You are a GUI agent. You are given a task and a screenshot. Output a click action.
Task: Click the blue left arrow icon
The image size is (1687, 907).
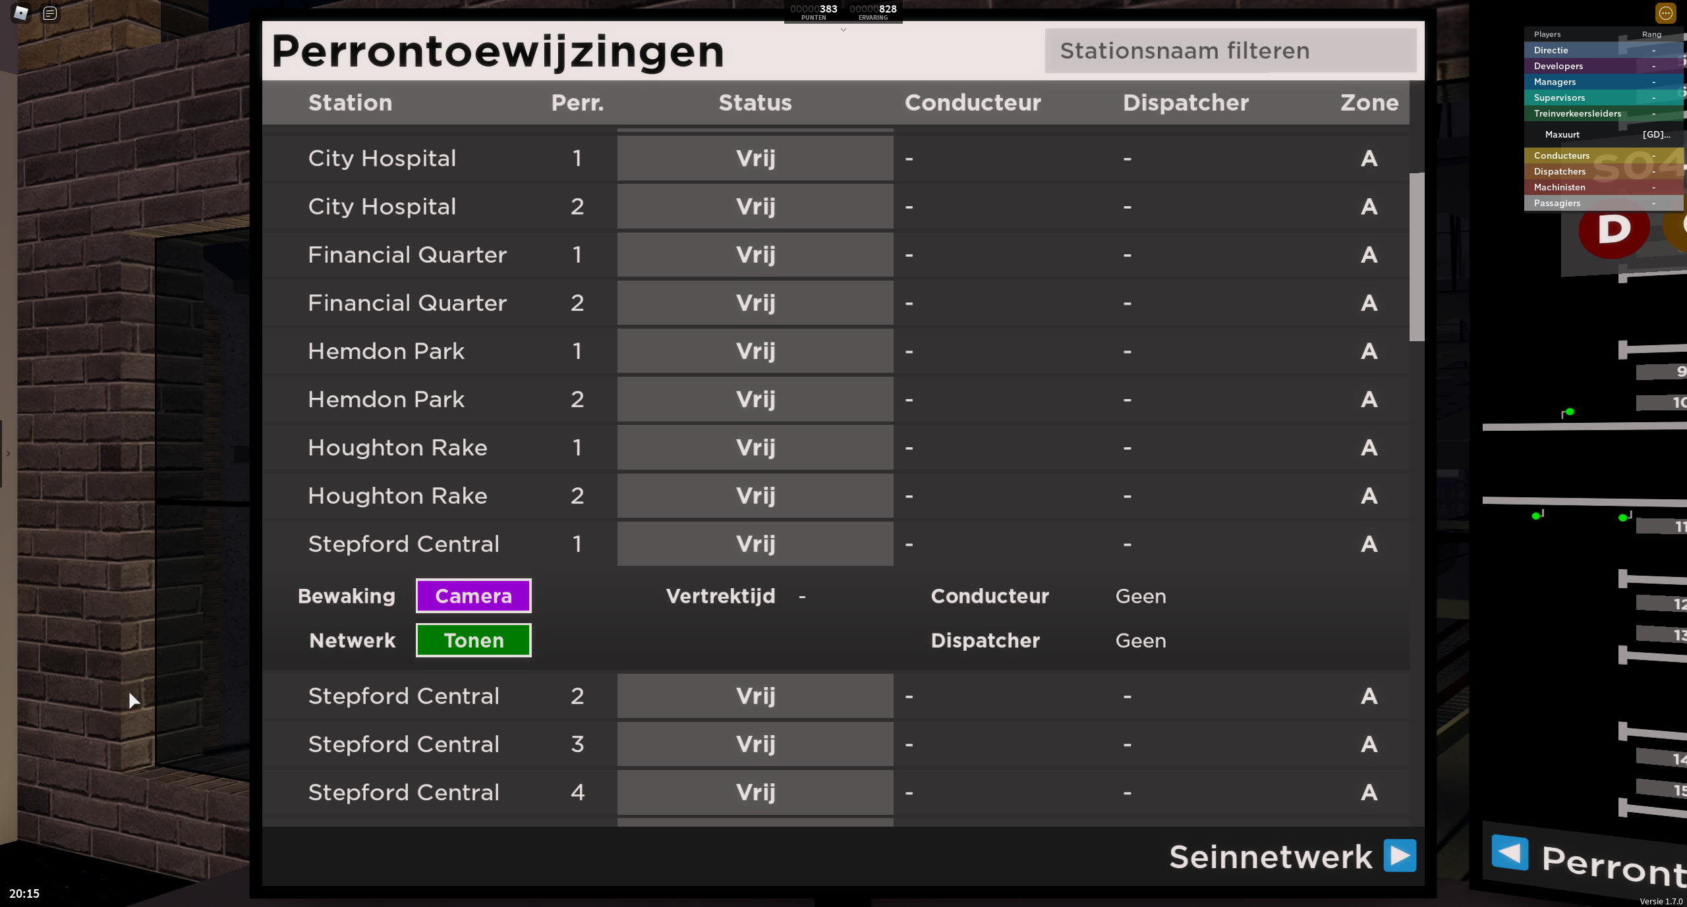pyautogui.click(x=1510, y=852)
